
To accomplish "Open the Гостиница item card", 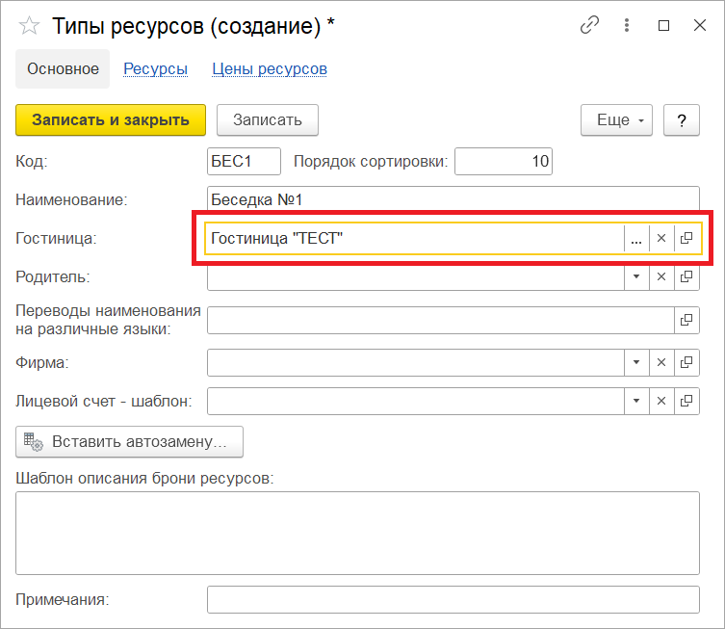I will (x=686, y=239).
